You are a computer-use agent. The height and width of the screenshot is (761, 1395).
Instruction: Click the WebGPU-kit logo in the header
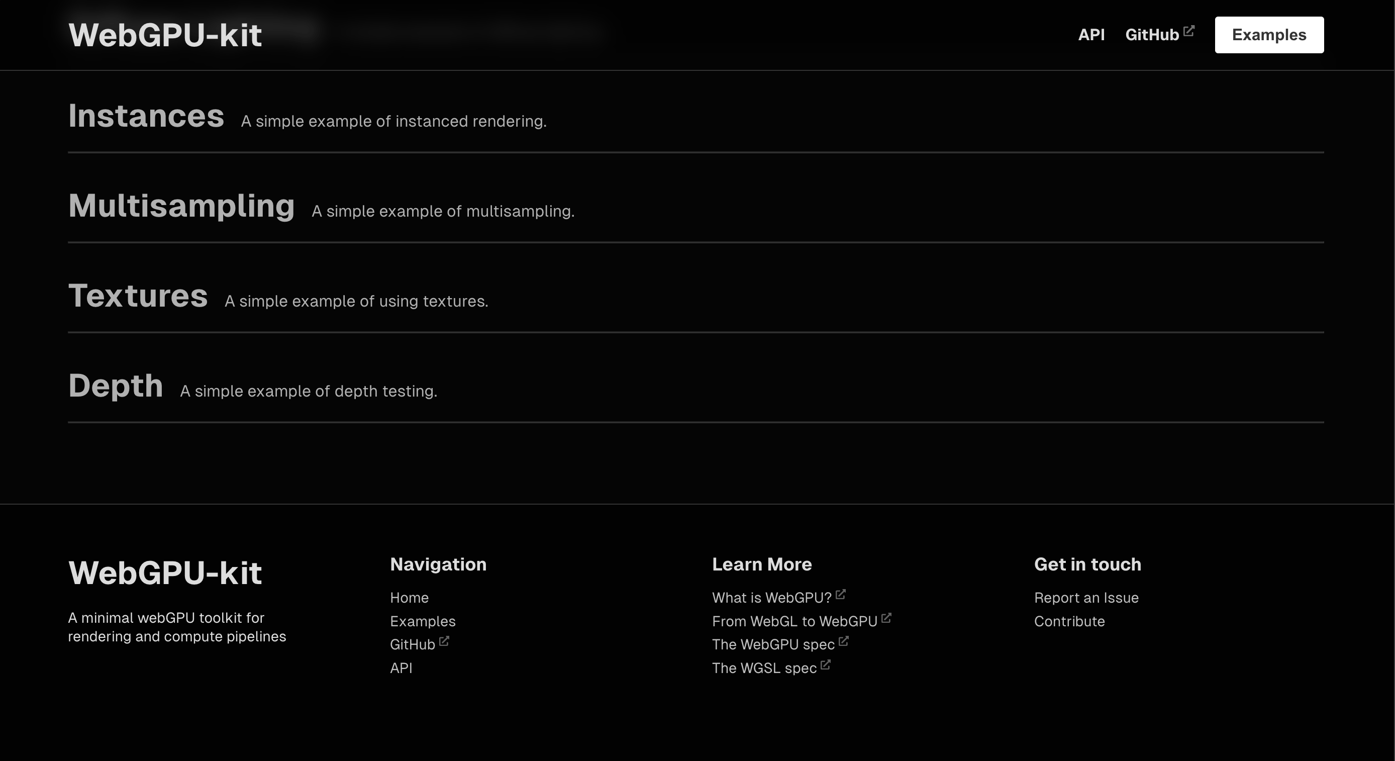click(165, 35)
